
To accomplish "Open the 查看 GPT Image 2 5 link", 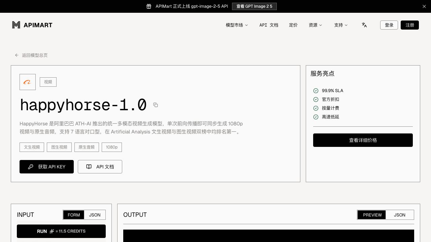I will [x=254, y=6].
